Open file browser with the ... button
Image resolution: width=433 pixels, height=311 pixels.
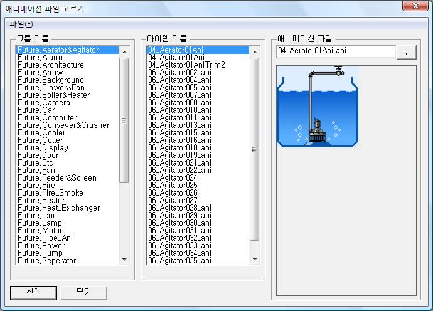click(x=406, y=53)
